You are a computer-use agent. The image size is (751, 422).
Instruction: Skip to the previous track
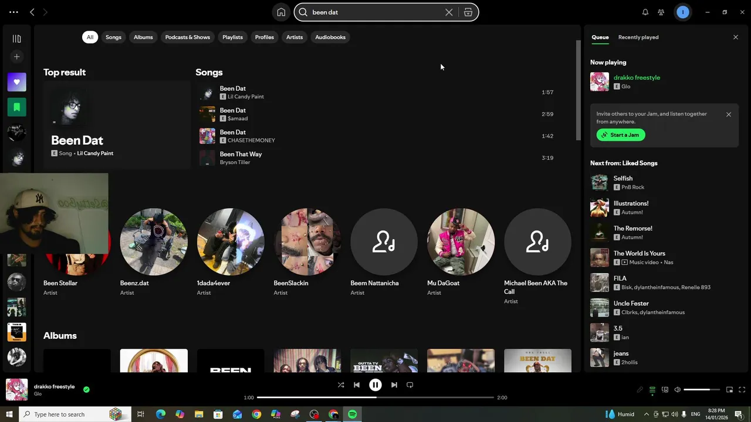click(x=357, y=385)
